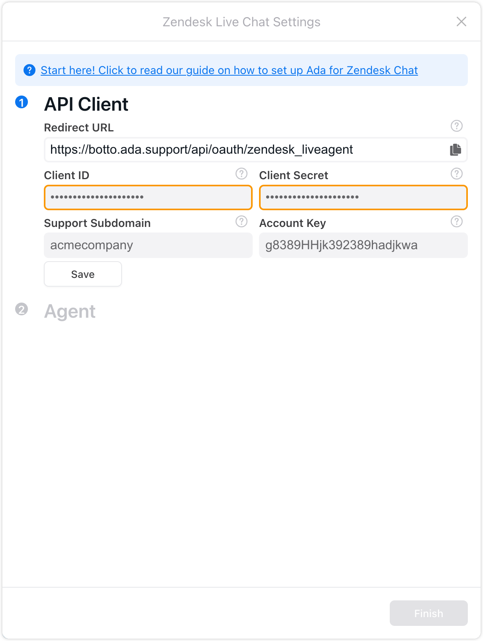The image size is (483, 641).
Task: Focus the Client ID input field
Action: pos(148,197)
